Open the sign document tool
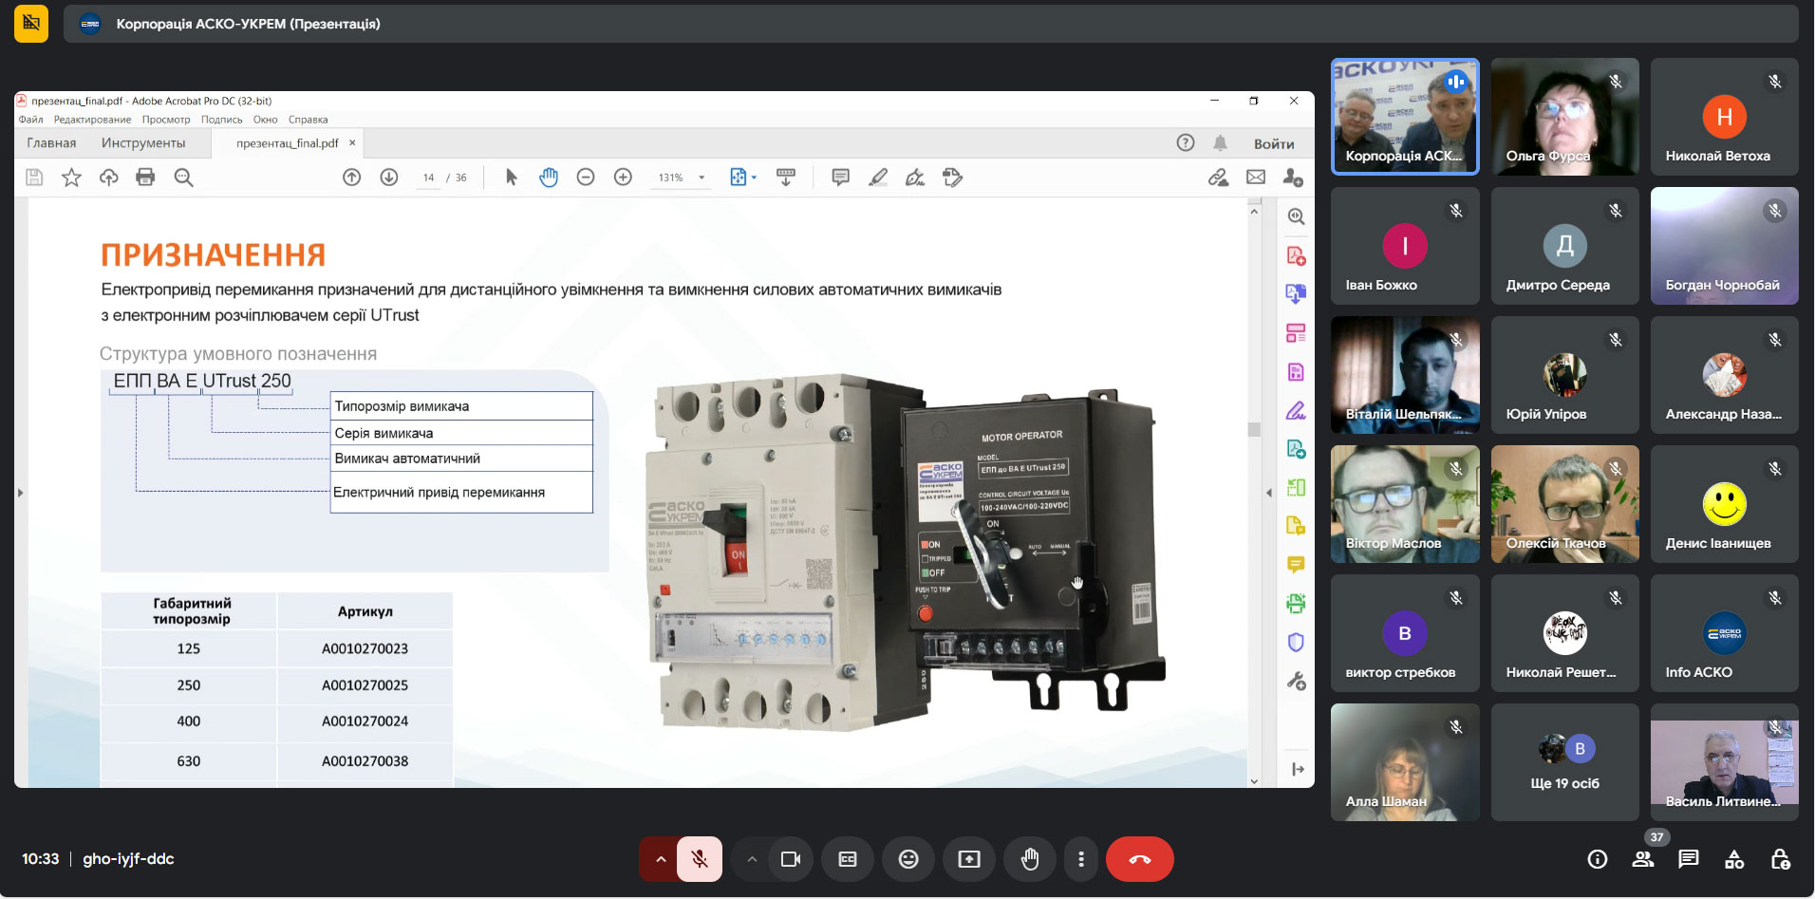The image size is (1815, 899). point(915,178)
